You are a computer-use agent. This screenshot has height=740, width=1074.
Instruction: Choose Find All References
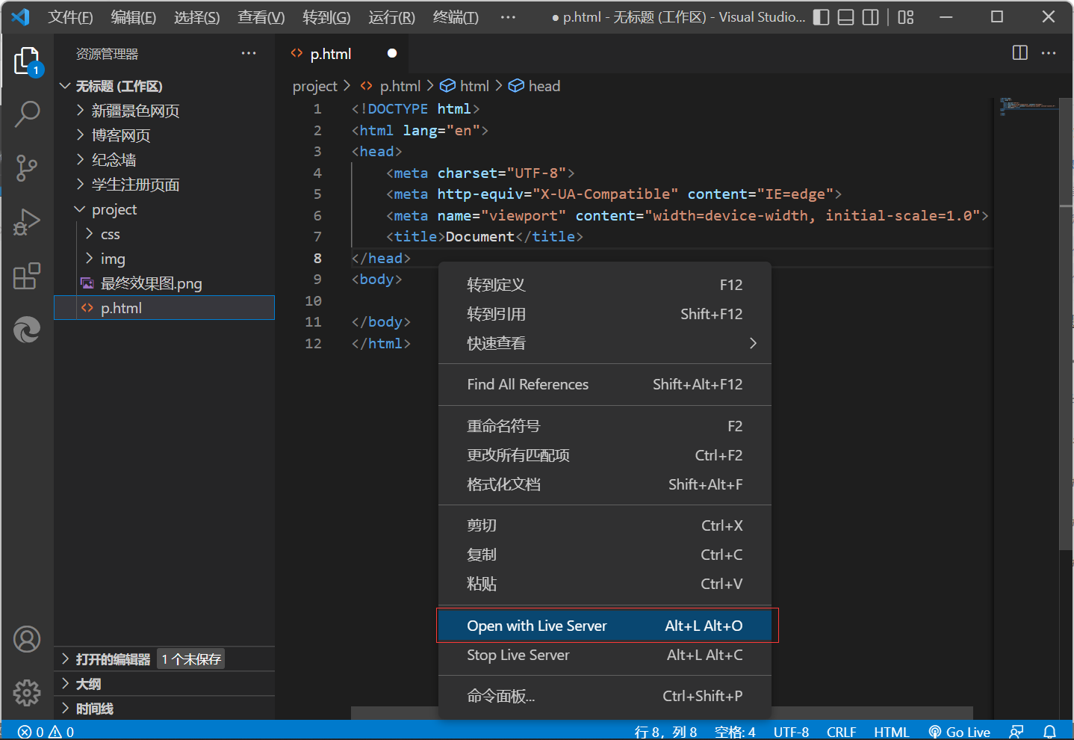point(605,384)
